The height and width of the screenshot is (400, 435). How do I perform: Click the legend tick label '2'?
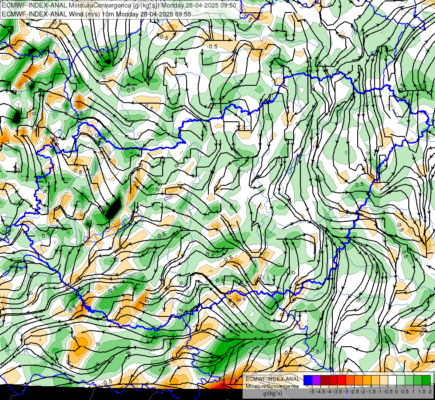(x=430, y=392)
